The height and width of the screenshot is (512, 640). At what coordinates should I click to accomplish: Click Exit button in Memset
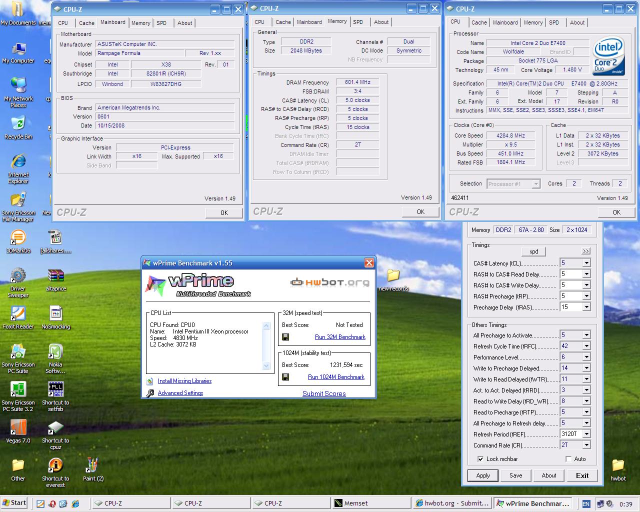coord(582,475)
